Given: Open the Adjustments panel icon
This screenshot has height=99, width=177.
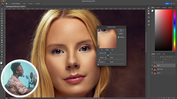Looking at the screenshot, I should tap(149, 21).
